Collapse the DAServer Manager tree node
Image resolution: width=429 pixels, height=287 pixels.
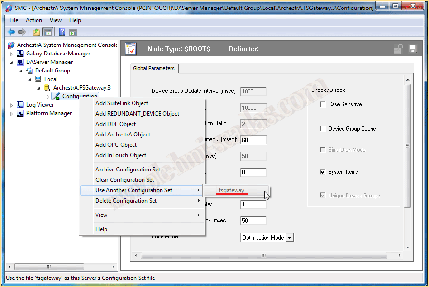[12, 62]
